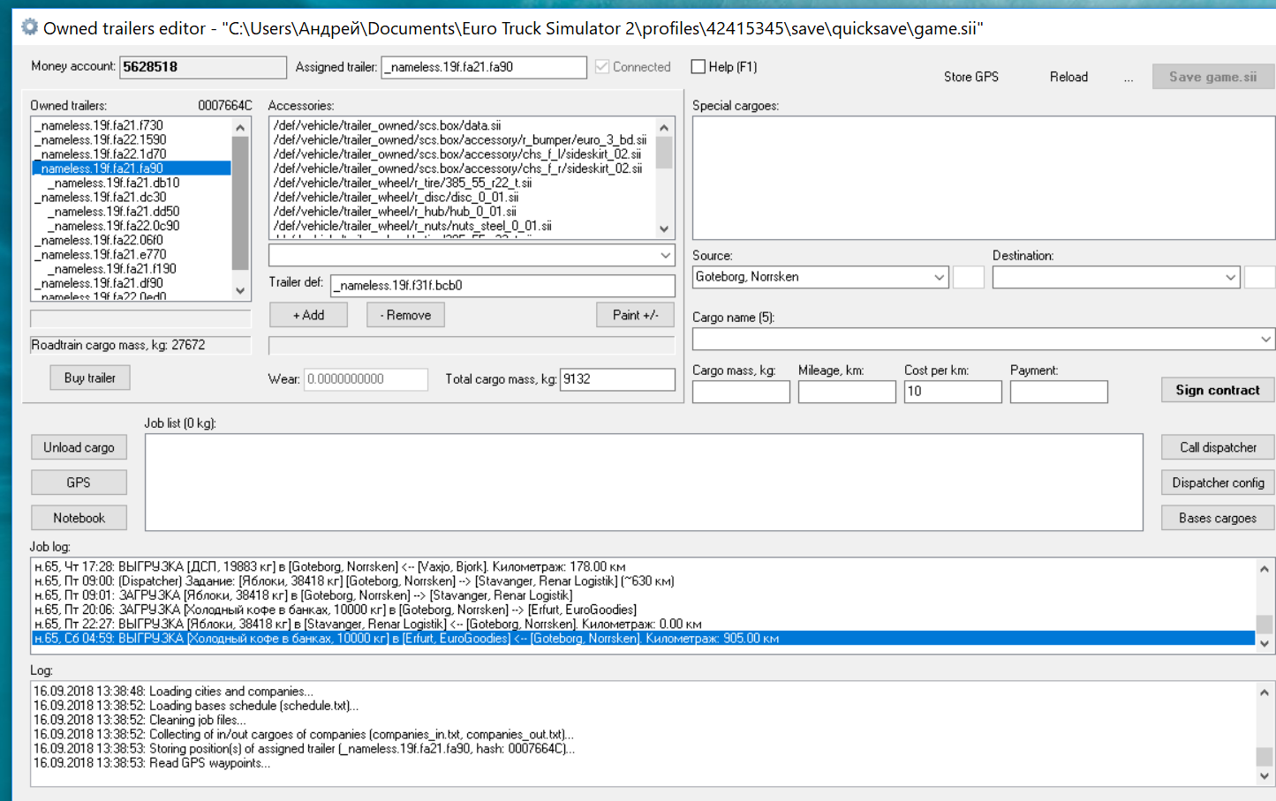Select trailer _nameless.19f.fa21.dc30 in list
1276x801 pixels.
(102, 198)
